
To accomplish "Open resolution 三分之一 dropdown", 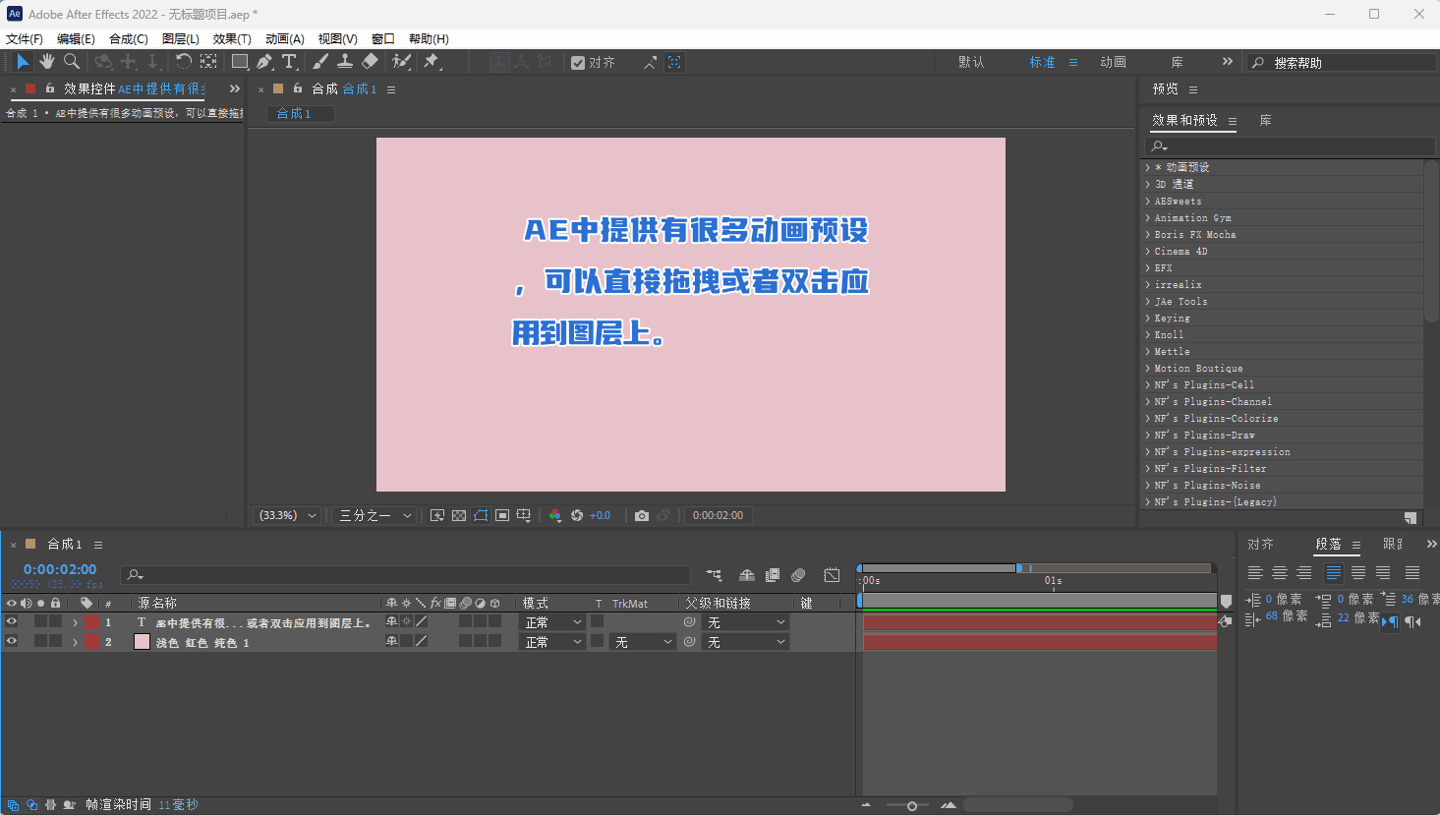I will [x=374, y=515].
